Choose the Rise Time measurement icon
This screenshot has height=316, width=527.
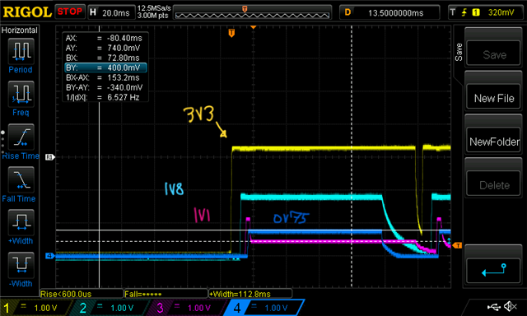pos(21,137)
